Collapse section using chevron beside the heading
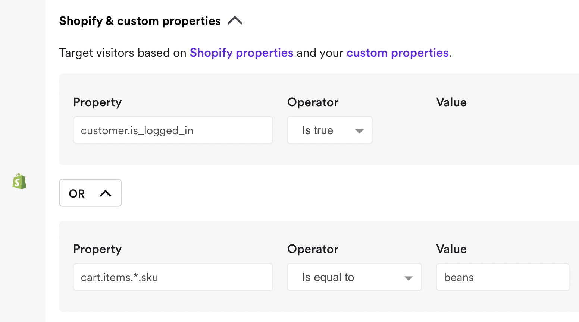 point(235,21)
